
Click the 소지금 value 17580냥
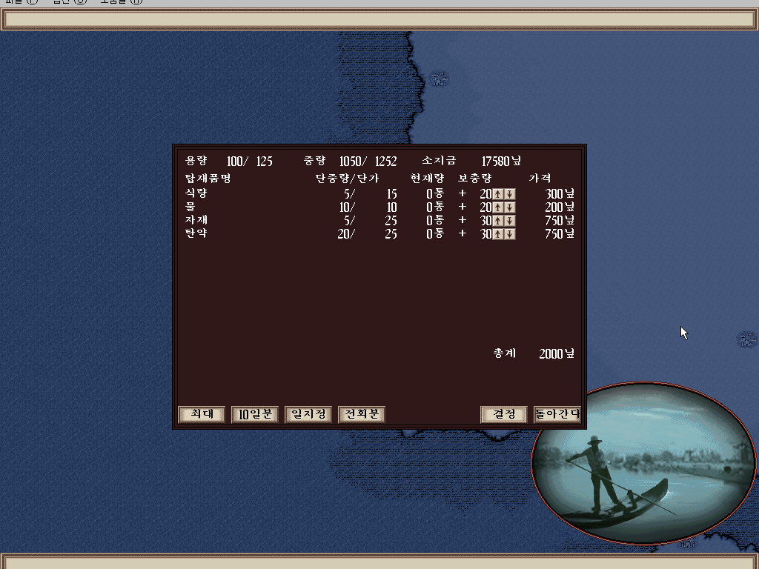pos(501,161)
